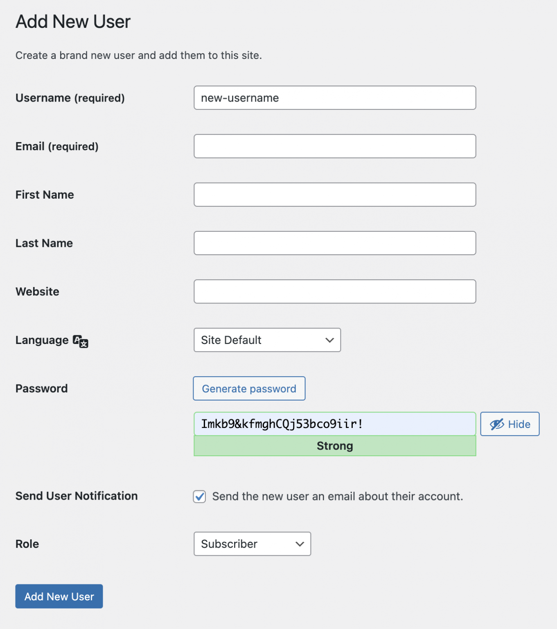Click inside the Last Name field
The height and width of the screenshot is (629, 557).
pos(335,243)
